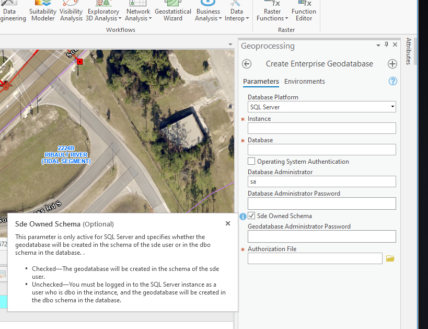Dismiss the Sde Owned Schema tooltip
428x329 pixels.
227,223
